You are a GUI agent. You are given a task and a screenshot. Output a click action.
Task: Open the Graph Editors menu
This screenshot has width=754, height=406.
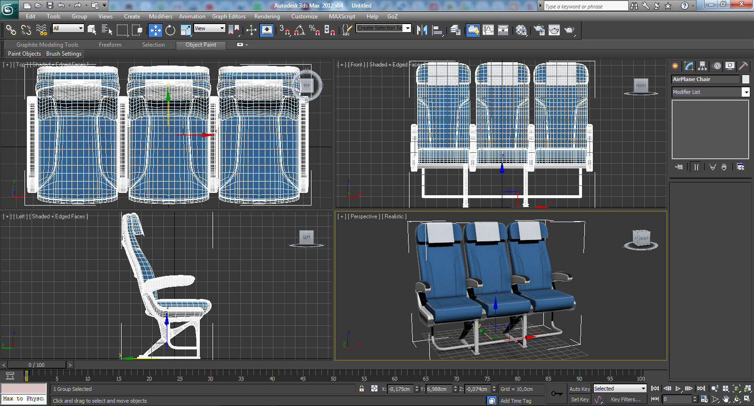coord(229,17)
